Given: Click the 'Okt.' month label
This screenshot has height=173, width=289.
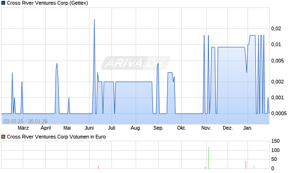Looking at the screenshot, I should pyautogui.click(x=181, y=128).
